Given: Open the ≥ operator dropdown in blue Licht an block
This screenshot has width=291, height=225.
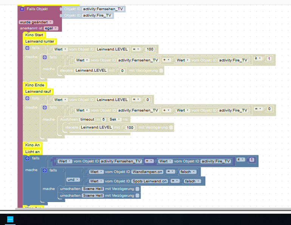Looking at the screenshot, I should click(x=241, y=159).
